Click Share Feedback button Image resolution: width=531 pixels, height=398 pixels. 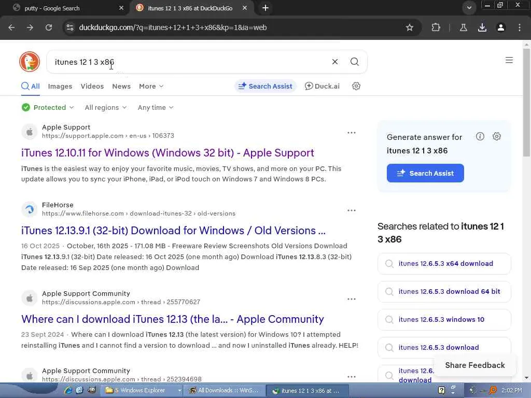(x=475, y=365)
